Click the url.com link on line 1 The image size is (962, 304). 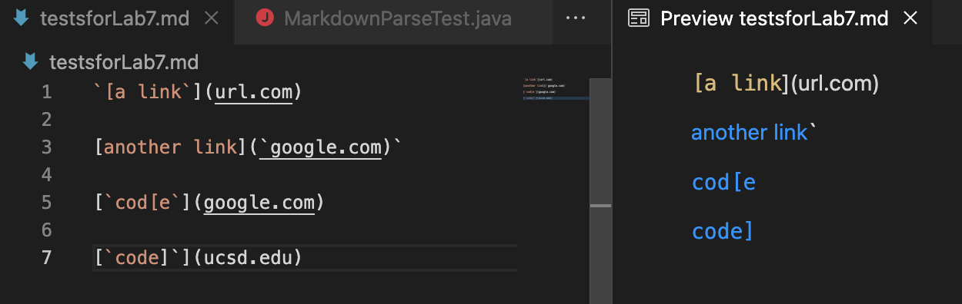[254, 92]
